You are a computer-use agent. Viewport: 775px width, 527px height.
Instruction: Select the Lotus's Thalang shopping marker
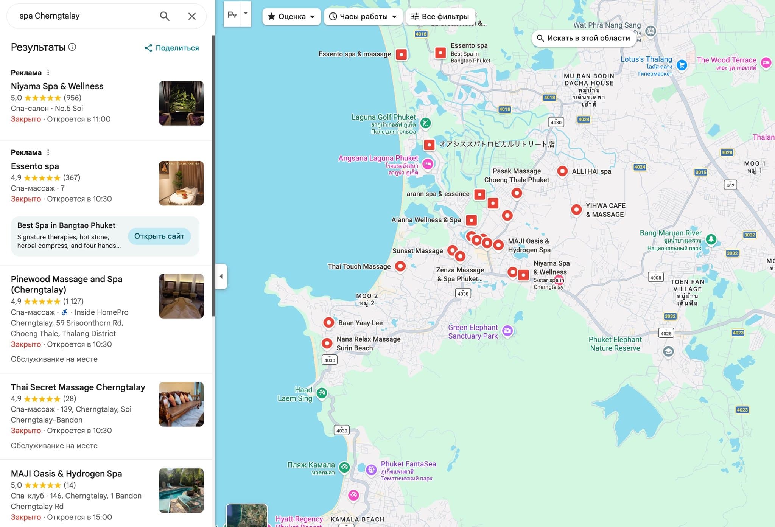682,65
